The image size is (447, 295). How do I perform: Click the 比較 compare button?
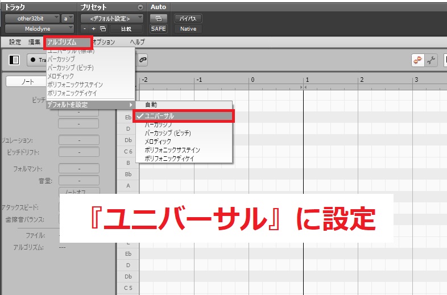coord(126,28)
